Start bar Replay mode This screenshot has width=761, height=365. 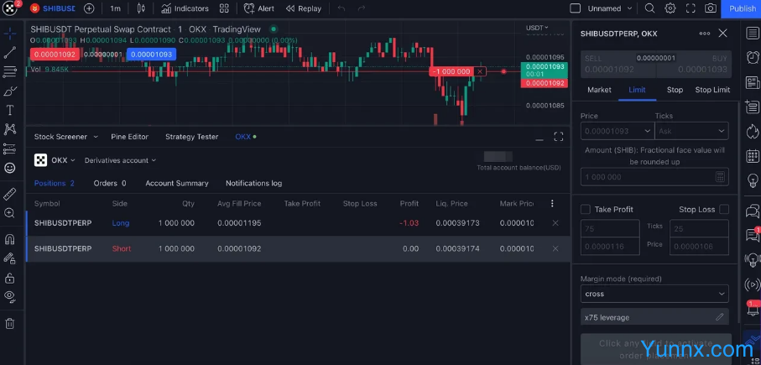(x=304, y=8)
